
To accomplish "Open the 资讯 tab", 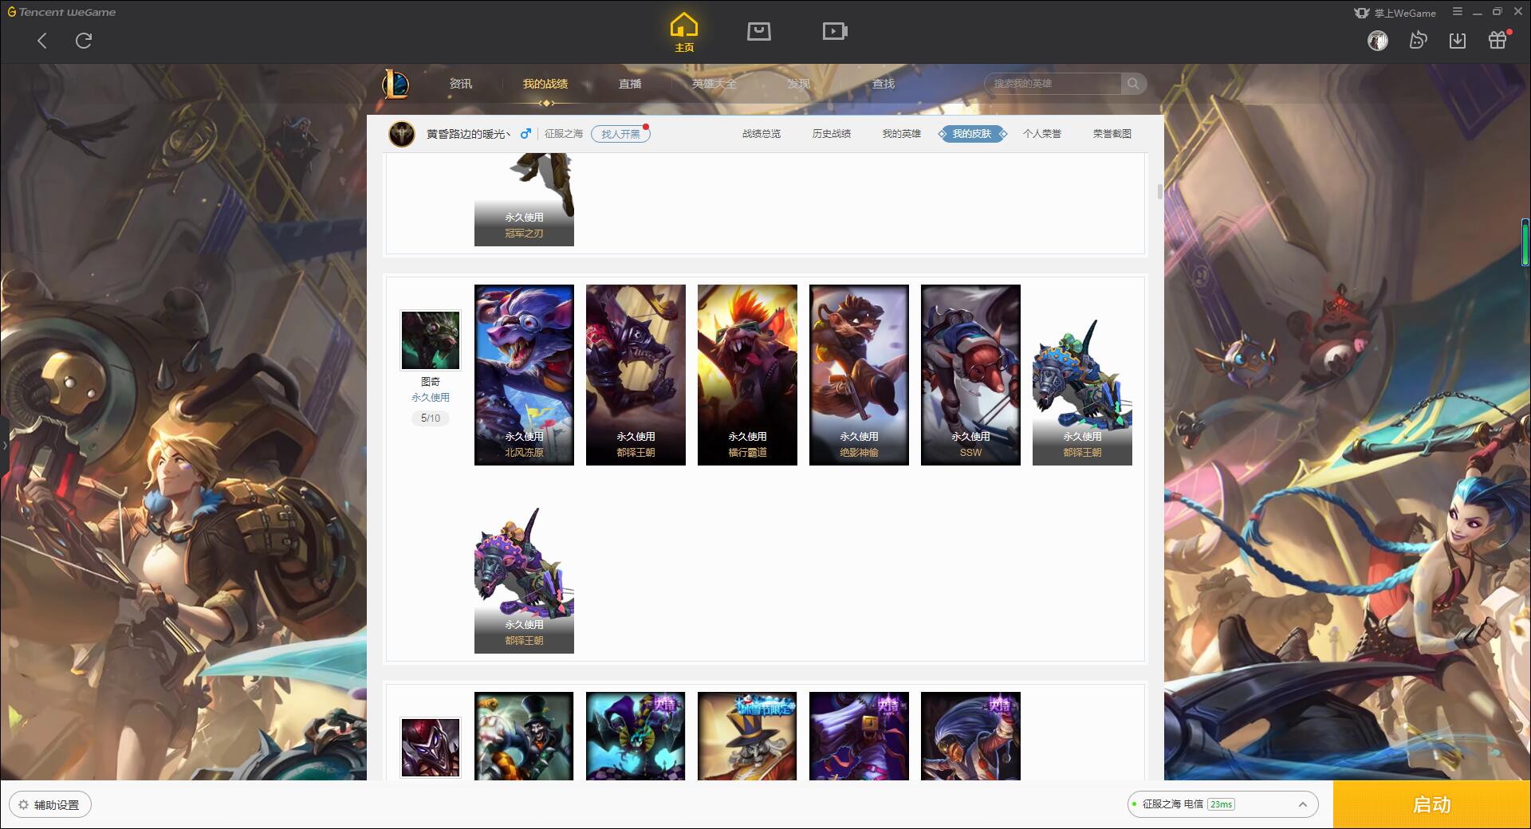I will [x=460, y=84].
